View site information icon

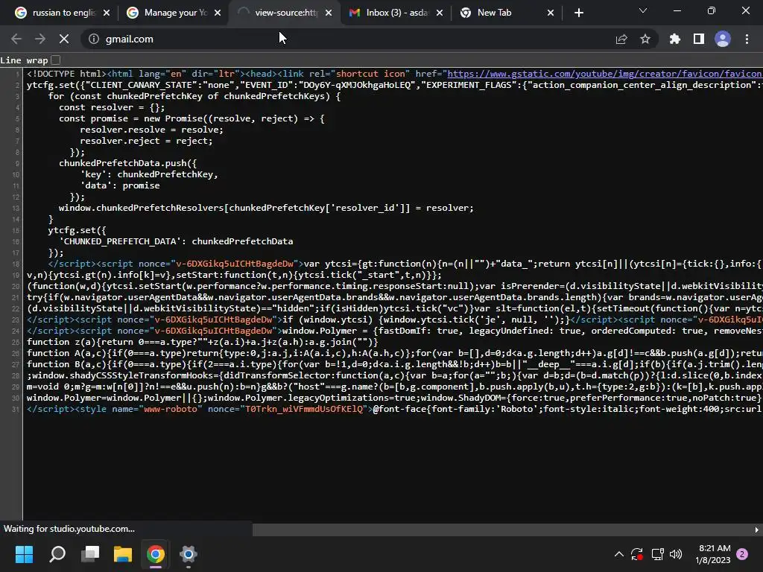coord(93,39)
